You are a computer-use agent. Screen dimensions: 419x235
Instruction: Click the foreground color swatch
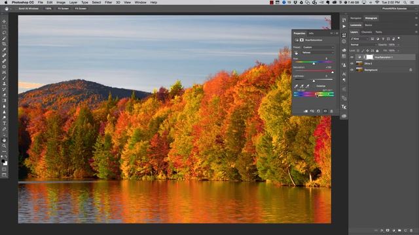click(x=3, y=161)
